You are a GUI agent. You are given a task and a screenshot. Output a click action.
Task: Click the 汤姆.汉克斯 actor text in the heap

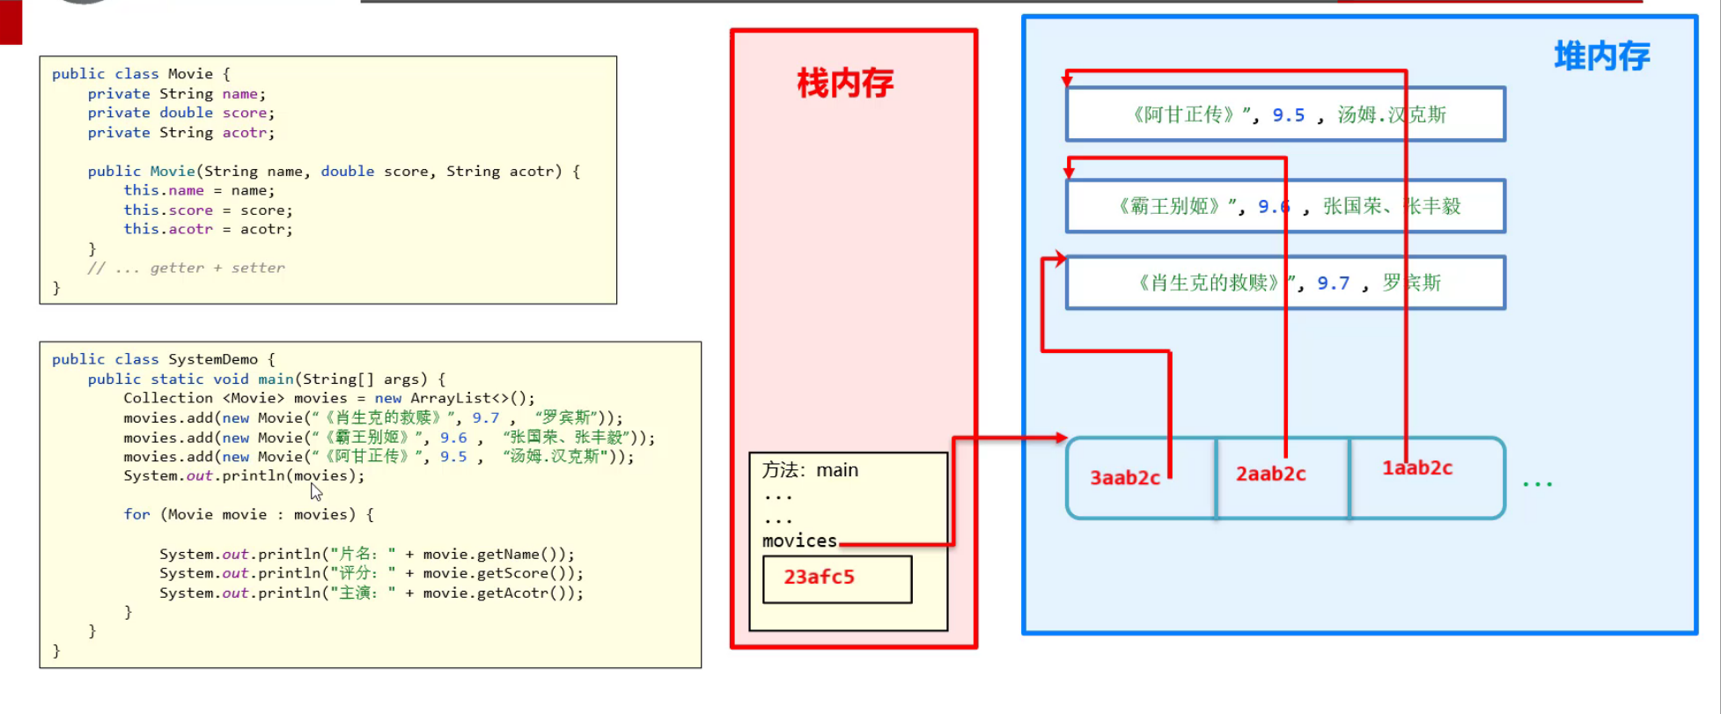click(1392, 114)
